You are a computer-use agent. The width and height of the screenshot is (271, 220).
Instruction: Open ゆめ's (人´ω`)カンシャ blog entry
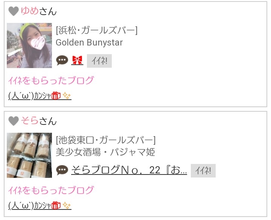[x=40, y=96]
